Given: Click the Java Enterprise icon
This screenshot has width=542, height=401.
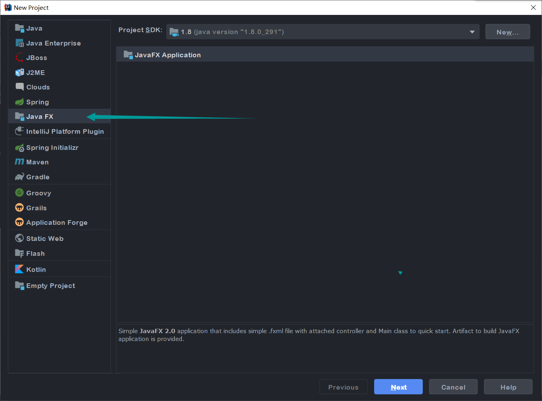Looking at the screenshot, I should click(x=19, y=43).
